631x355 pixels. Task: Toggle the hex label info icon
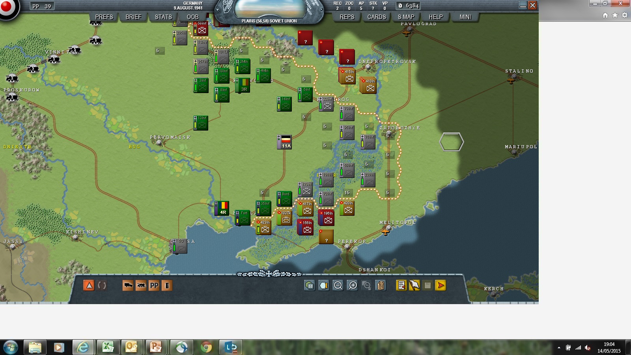(x=324, y=285)
